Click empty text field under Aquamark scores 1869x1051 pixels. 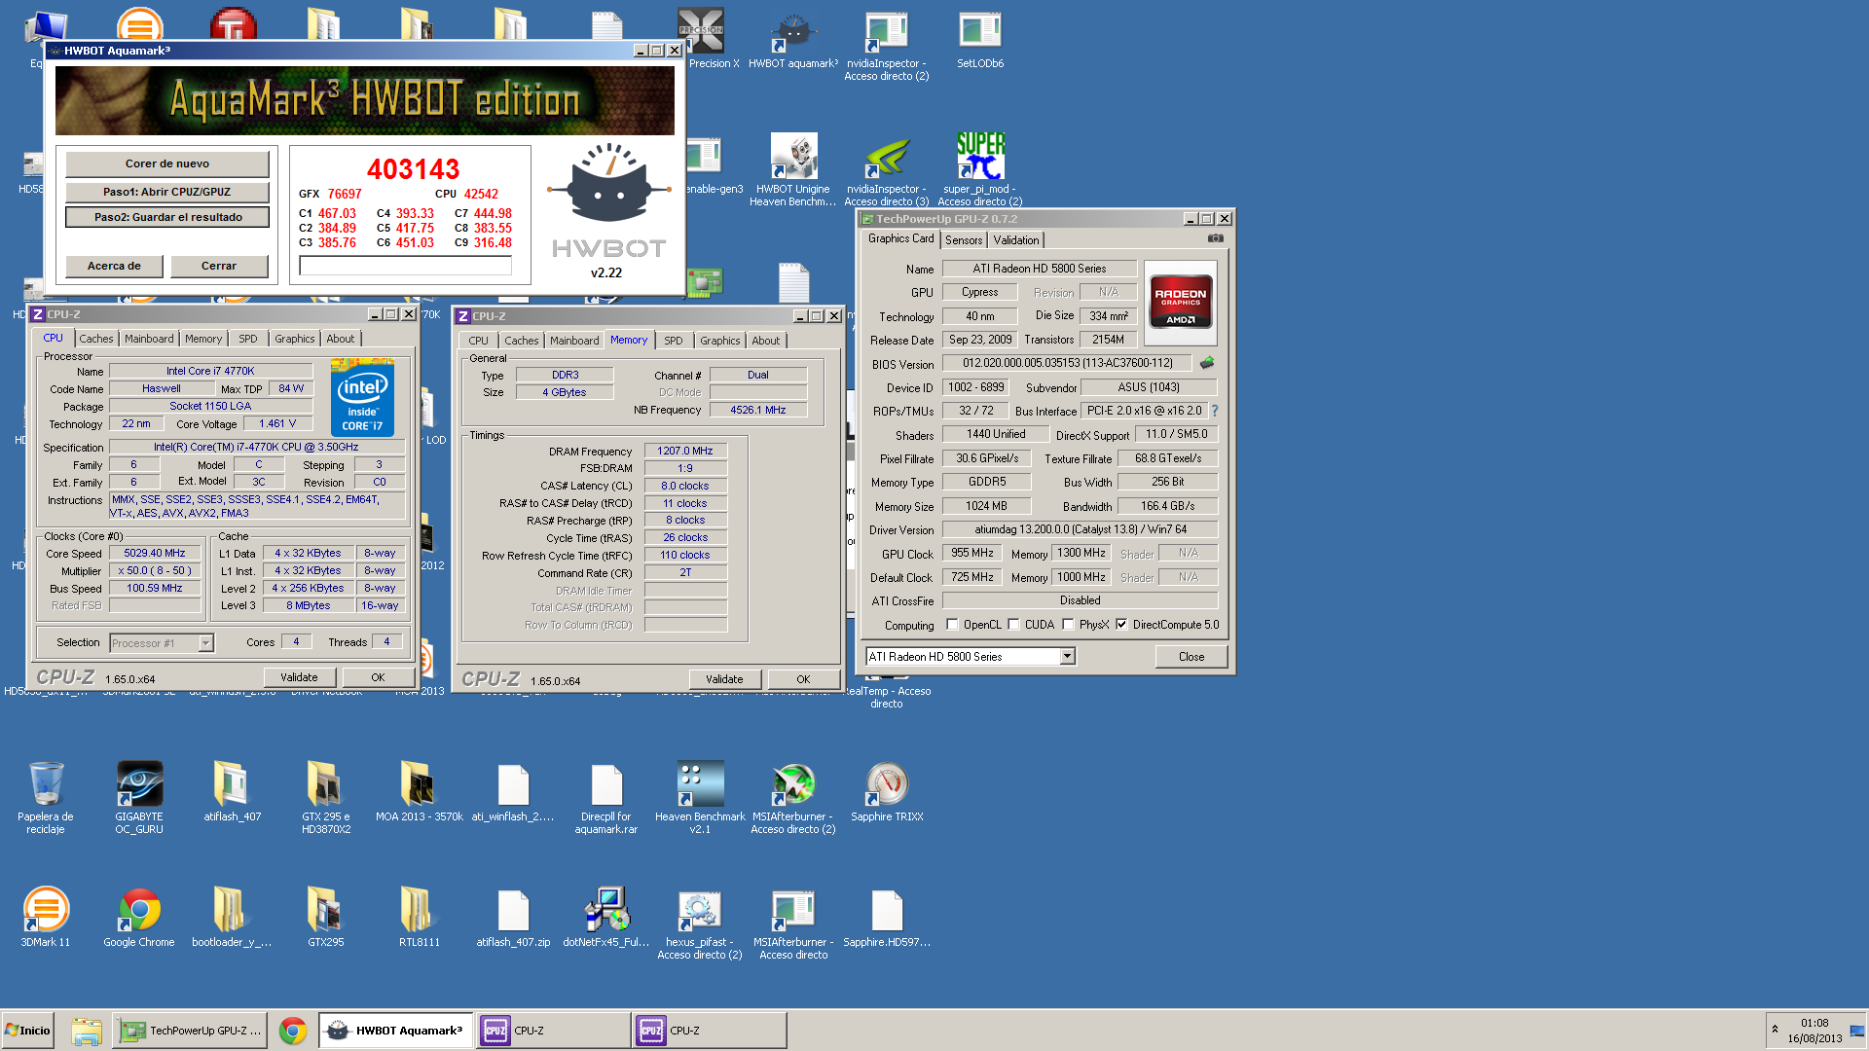tap(405, 266)
